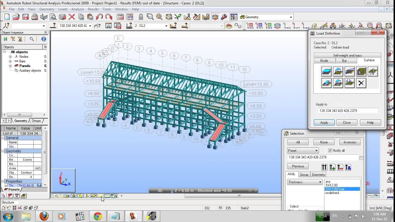The image size is (395, 222).
Task: Click the Previous button in Selection
Action: [x=298, y=166]
